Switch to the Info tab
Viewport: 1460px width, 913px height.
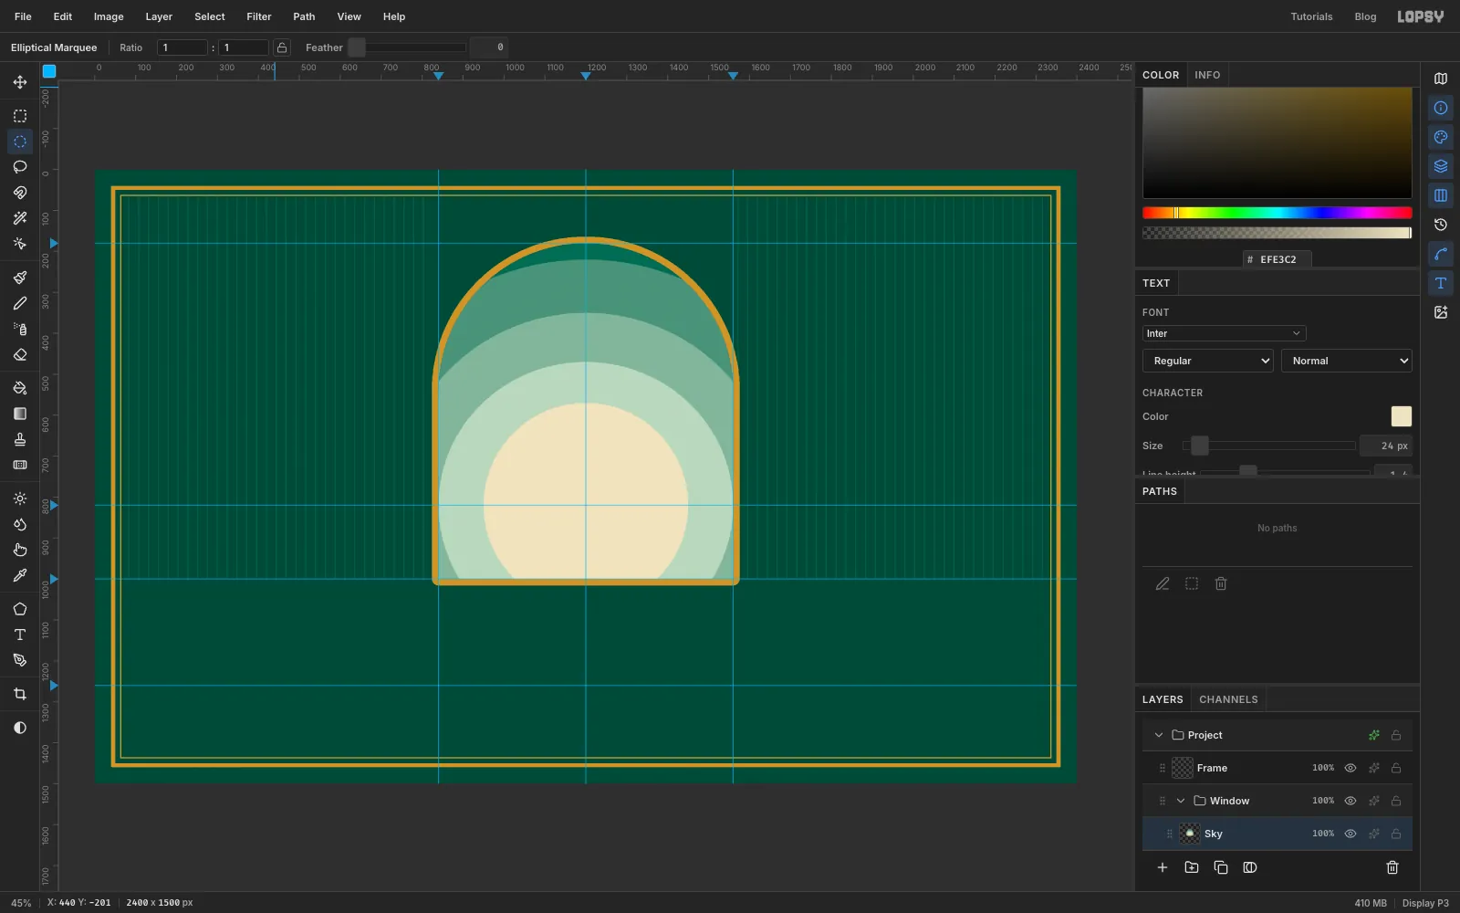tap(1207, 75)
